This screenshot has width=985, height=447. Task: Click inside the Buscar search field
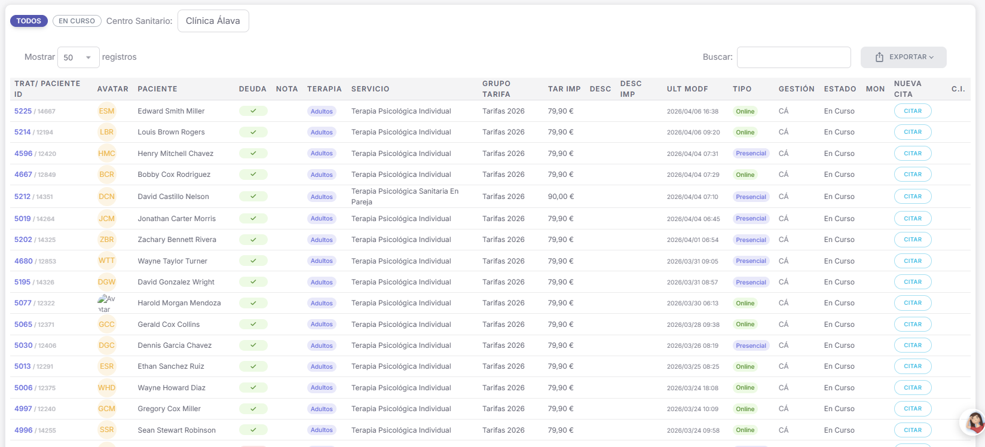coord(793,57)
